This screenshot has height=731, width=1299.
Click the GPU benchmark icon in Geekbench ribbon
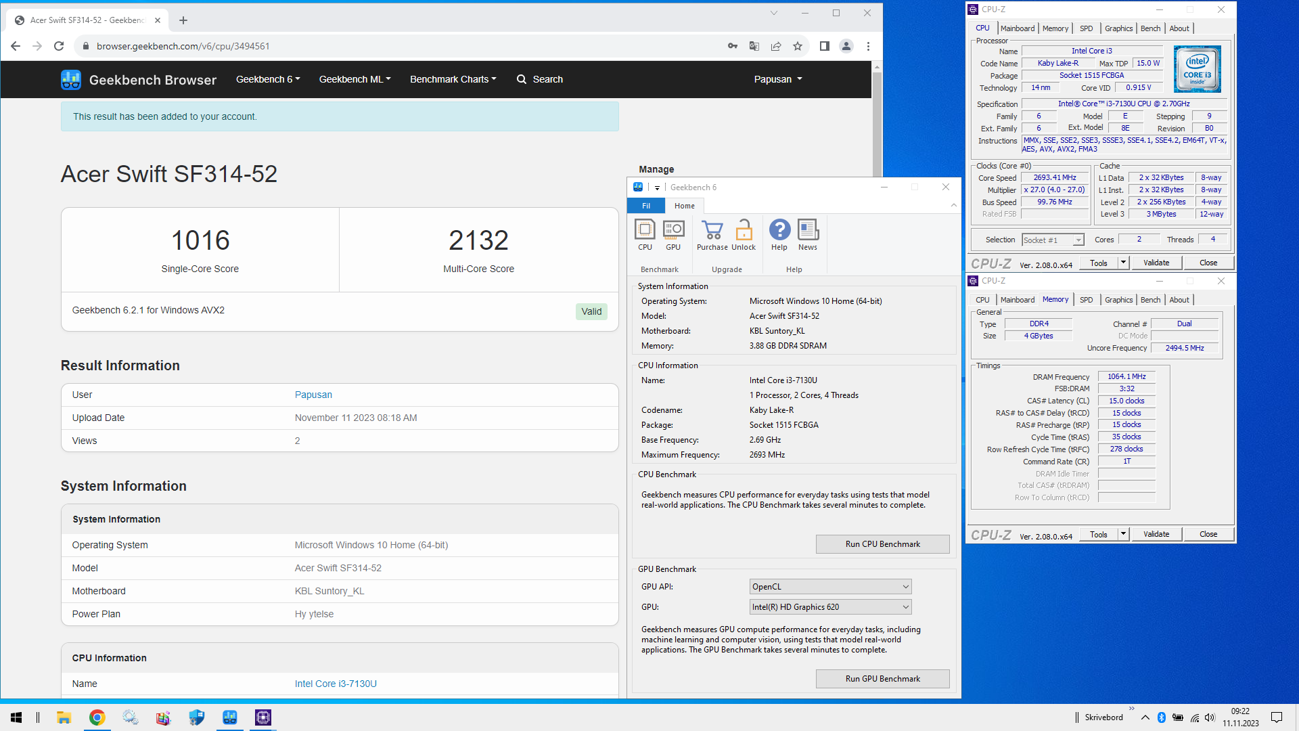click(673, 235)
